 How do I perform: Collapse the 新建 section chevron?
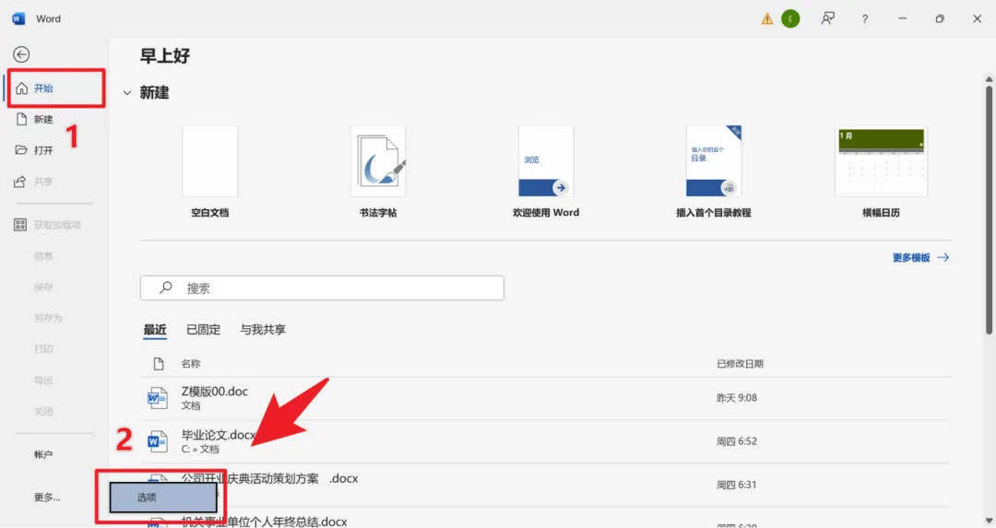point(127,93)
